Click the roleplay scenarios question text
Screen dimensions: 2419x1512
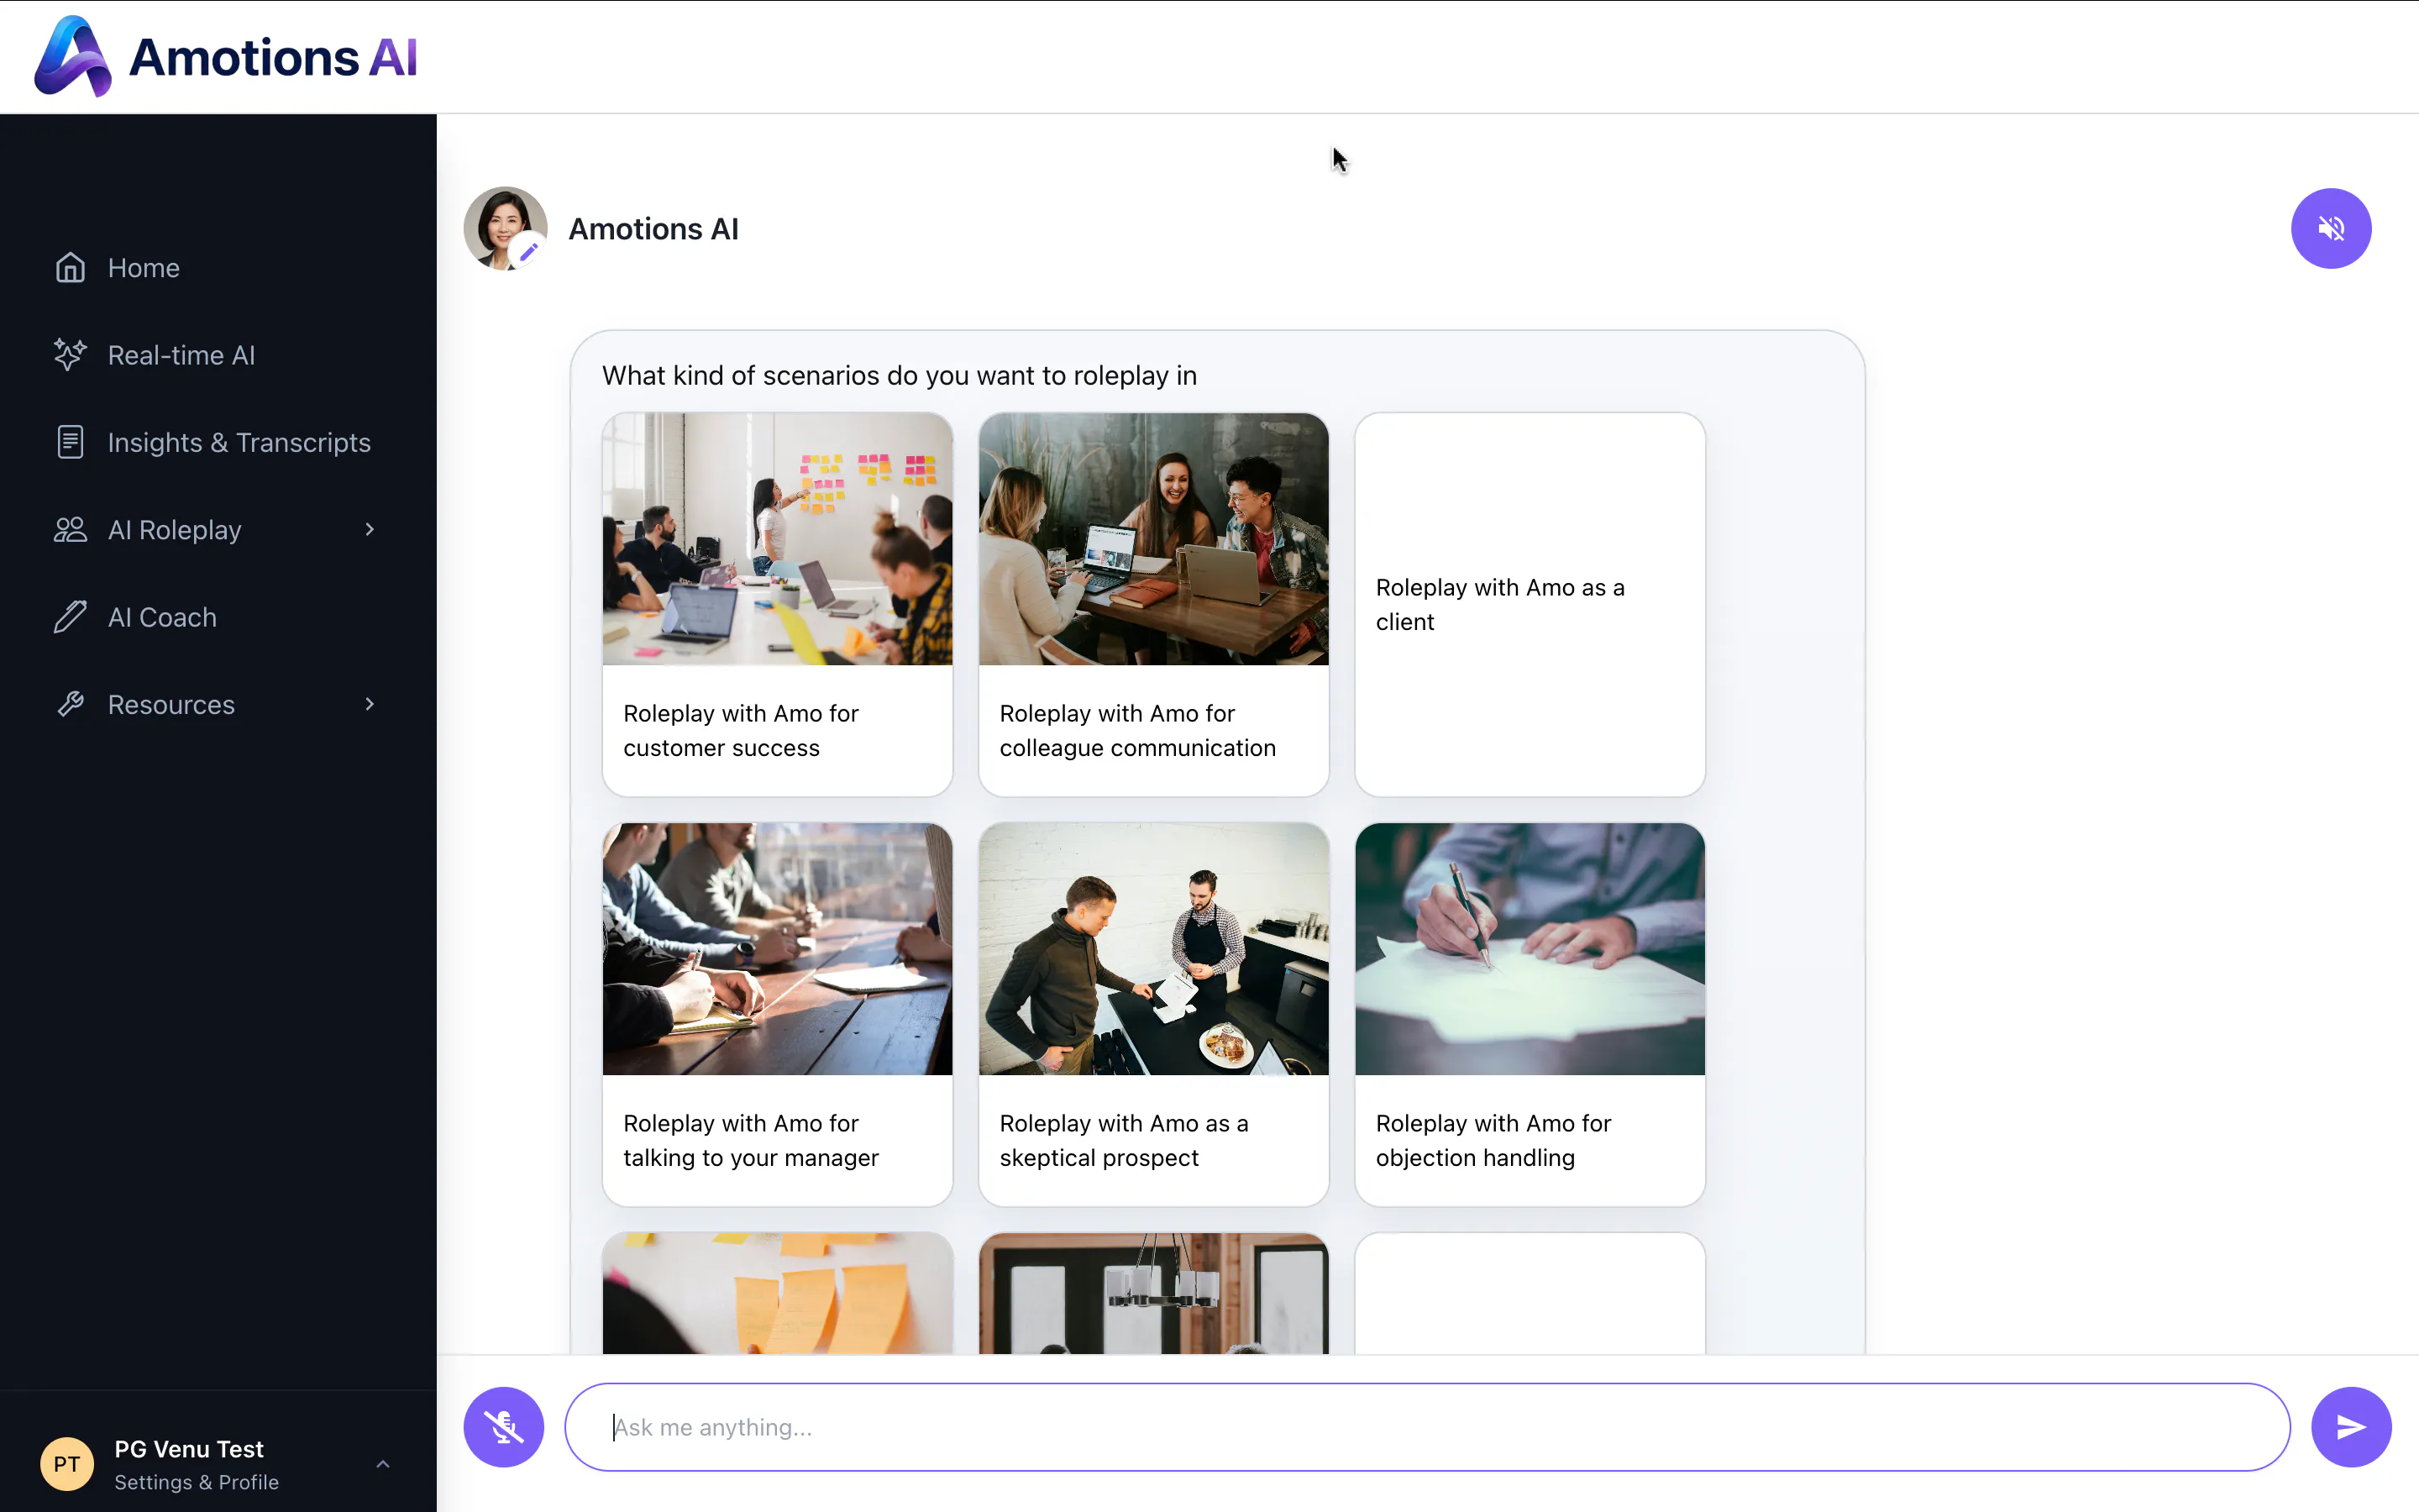pos(899,376)
